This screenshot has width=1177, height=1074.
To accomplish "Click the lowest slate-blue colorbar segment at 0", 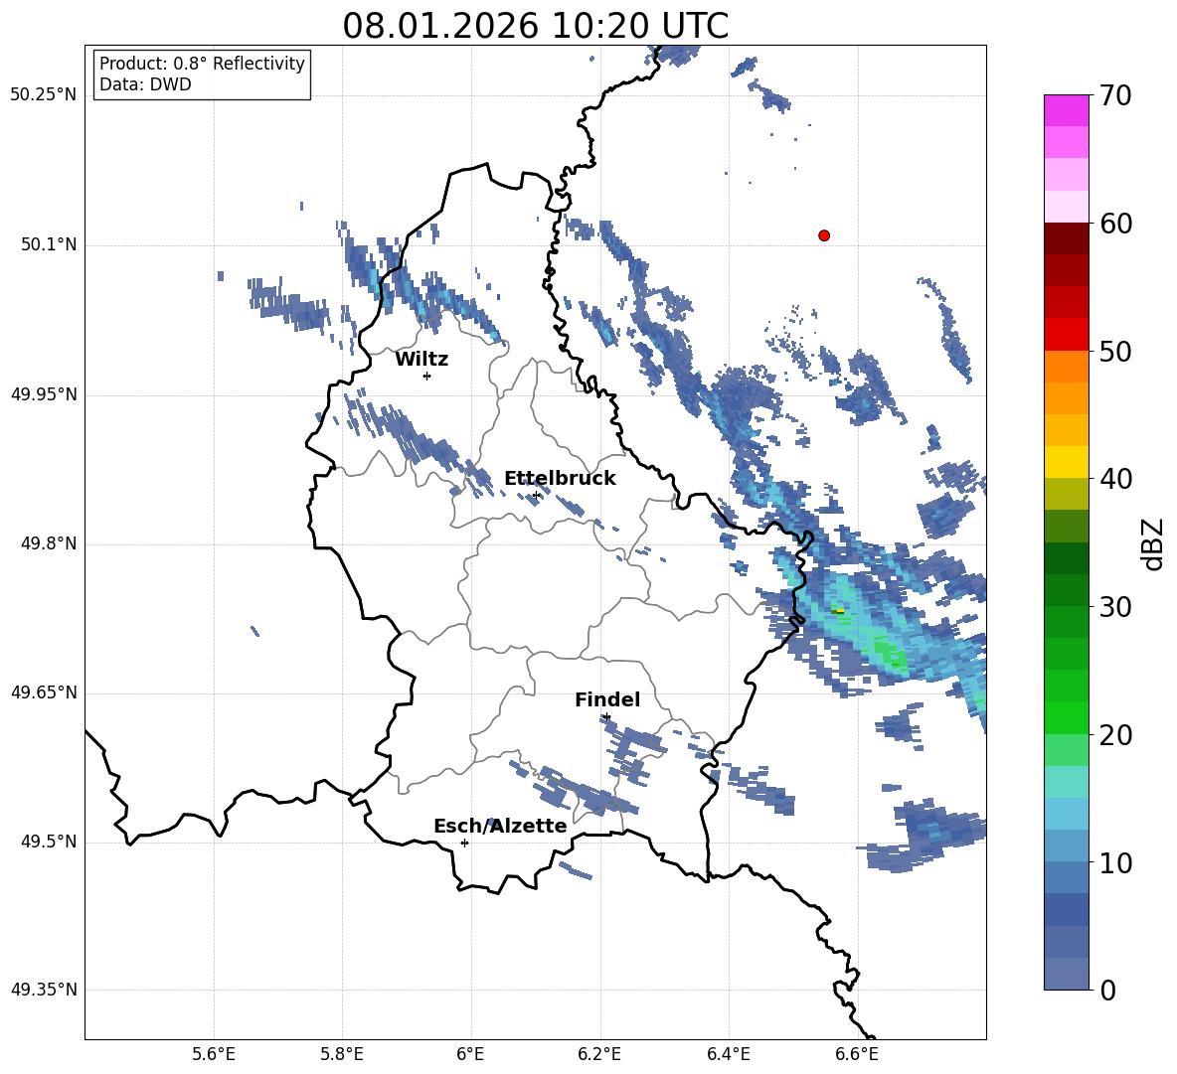I will pos(1066,975).
